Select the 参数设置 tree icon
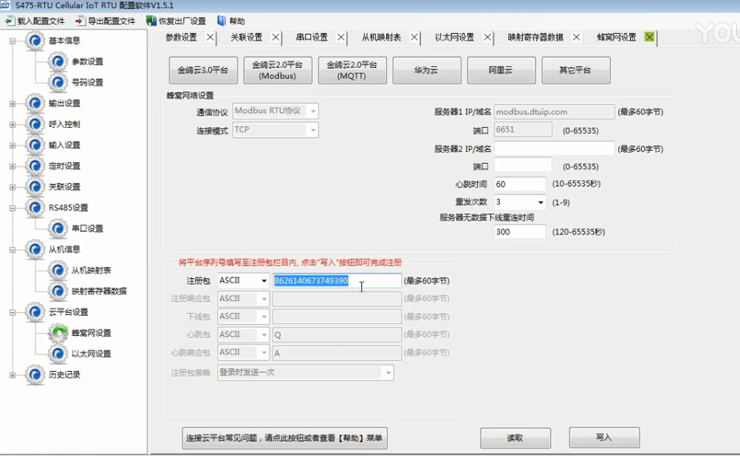Viewport: 740px width, 456px height. point(58,61)
